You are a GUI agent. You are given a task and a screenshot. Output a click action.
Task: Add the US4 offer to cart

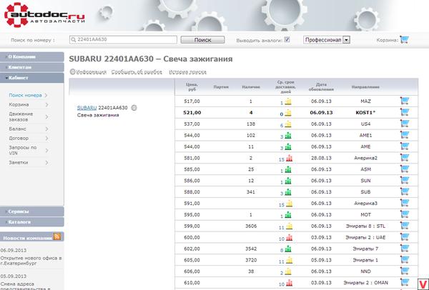(405, 124)
